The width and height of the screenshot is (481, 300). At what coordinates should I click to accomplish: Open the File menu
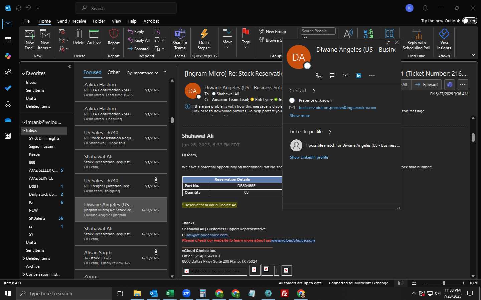pyautogui.click(x=26, y=21)
